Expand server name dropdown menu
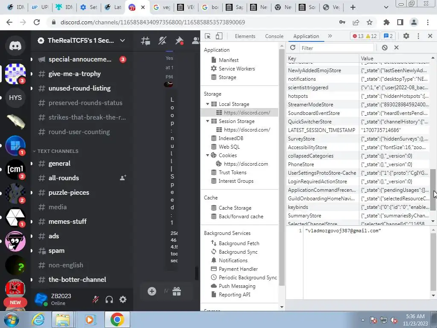The image size is (437, 328). click(122, 41)
